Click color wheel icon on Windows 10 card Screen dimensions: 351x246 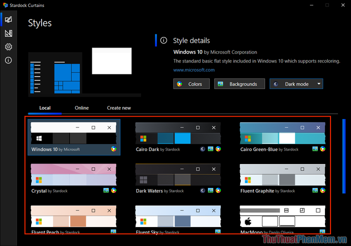pyautogui.click(x=114, y=149)
